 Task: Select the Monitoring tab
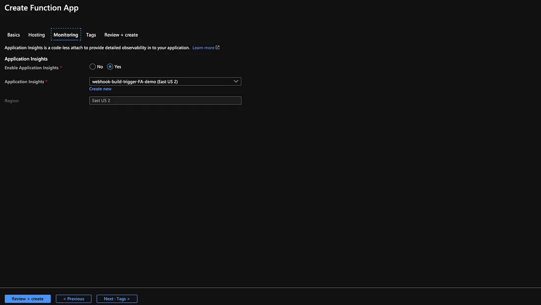pos(65,34)
